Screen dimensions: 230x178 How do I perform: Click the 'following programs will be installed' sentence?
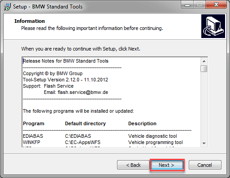[78, 111]
